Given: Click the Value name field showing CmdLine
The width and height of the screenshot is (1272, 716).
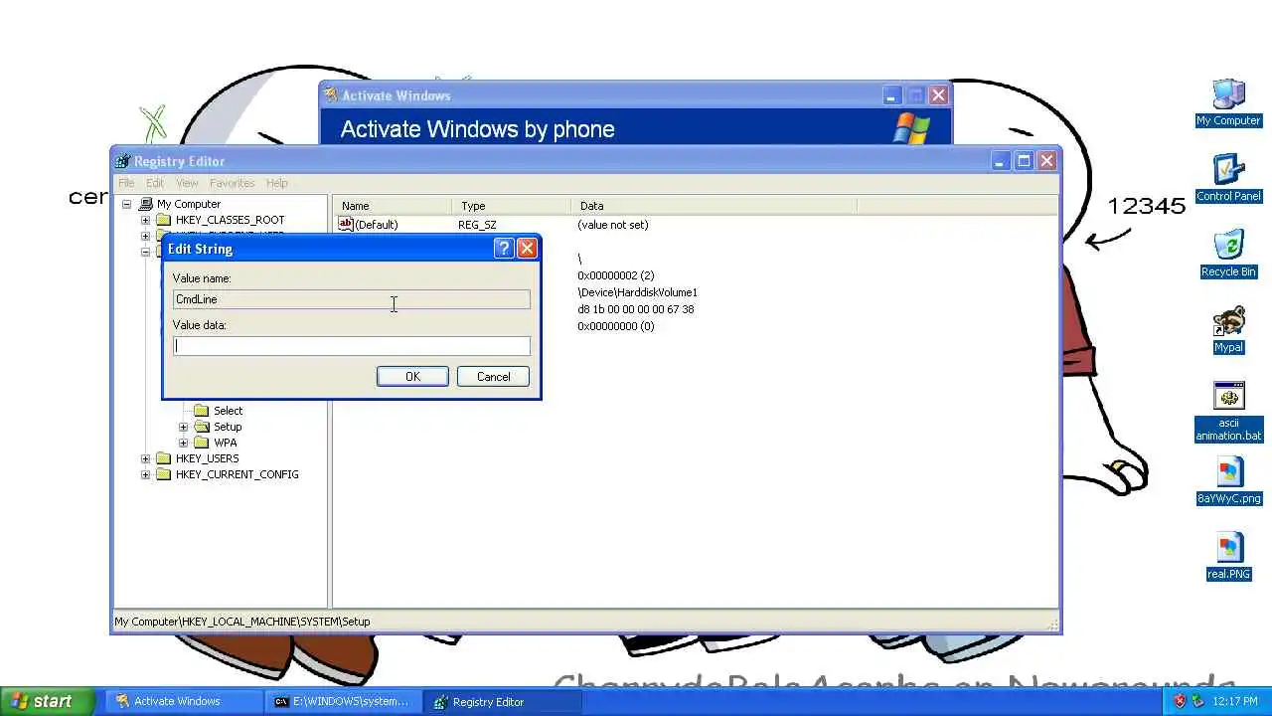Looking at the screenshot, I should [352, 299].
